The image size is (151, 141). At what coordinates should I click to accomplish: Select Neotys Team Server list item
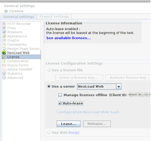point(21,49)
